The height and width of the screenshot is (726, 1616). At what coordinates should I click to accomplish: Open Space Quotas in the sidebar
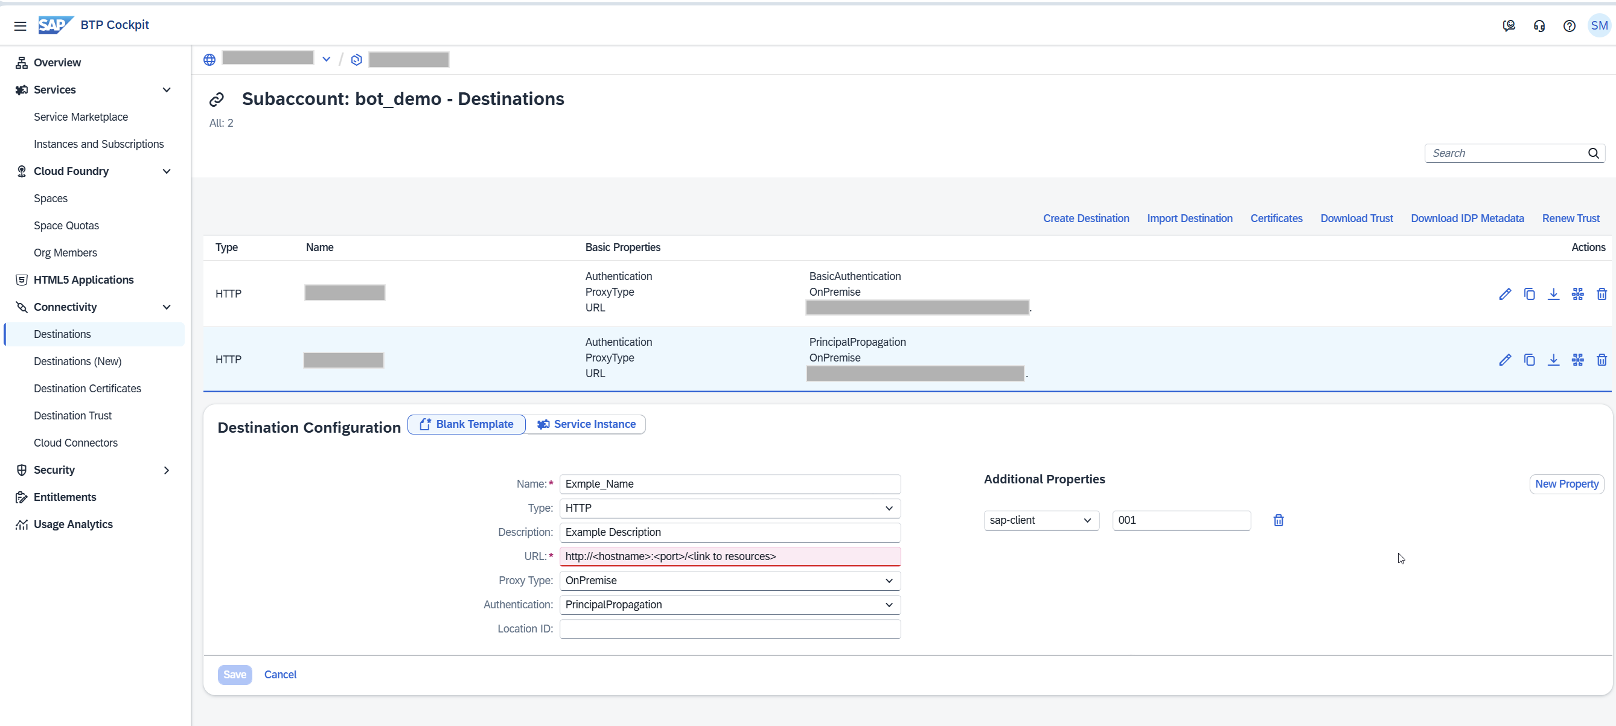point(66,226)
